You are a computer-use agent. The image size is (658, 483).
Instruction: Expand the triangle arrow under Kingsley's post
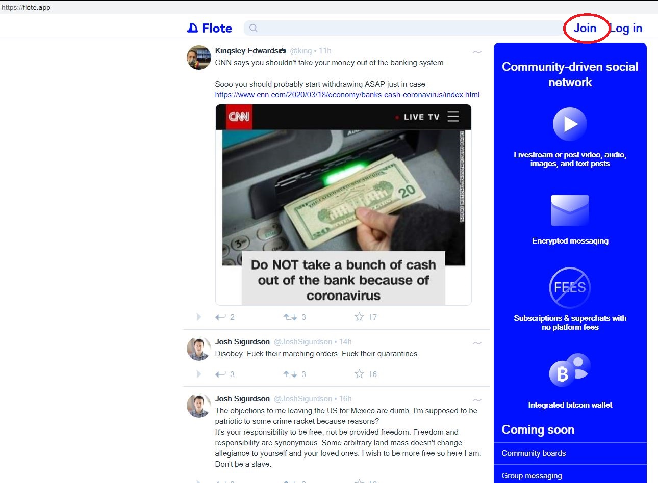pyautogui.click(x=199, y=317)
